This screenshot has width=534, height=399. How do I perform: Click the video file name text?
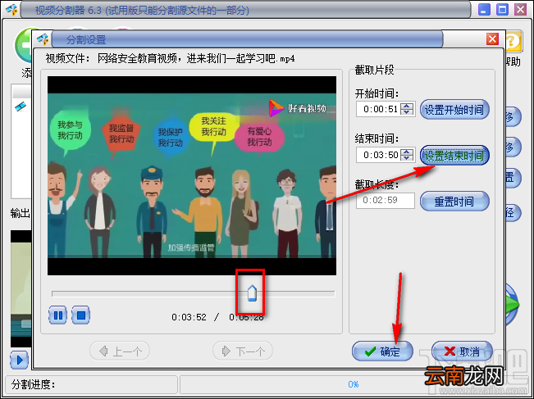click(x=196, y=58)
